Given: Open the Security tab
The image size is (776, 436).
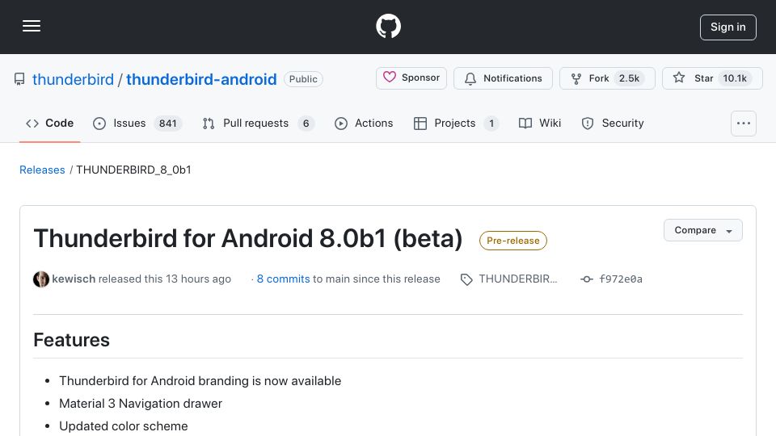Looking at the screenshot, I should click(x=613, y=123).
